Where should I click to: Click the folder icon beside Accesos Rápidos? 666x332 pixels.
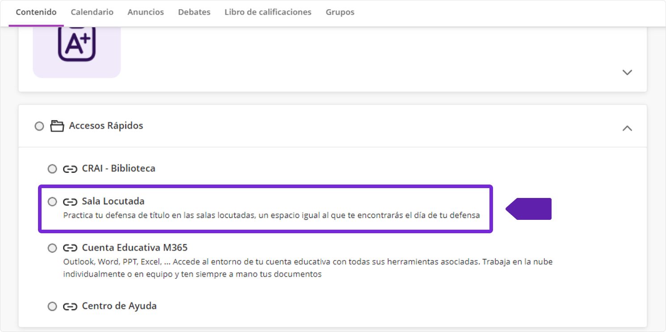pyautogui.click(x=57, y=126)
